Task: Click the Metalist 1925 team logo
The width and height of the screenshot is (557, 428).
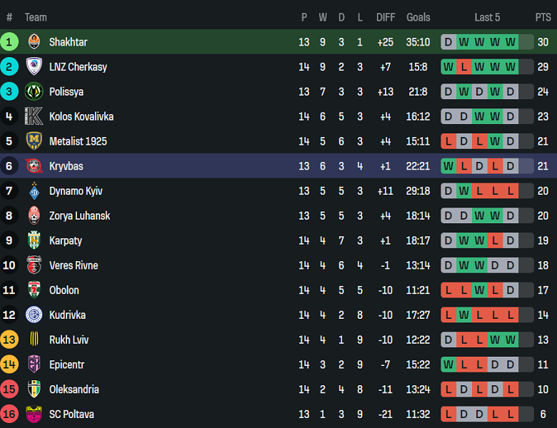Action: [x=34, y=141]
